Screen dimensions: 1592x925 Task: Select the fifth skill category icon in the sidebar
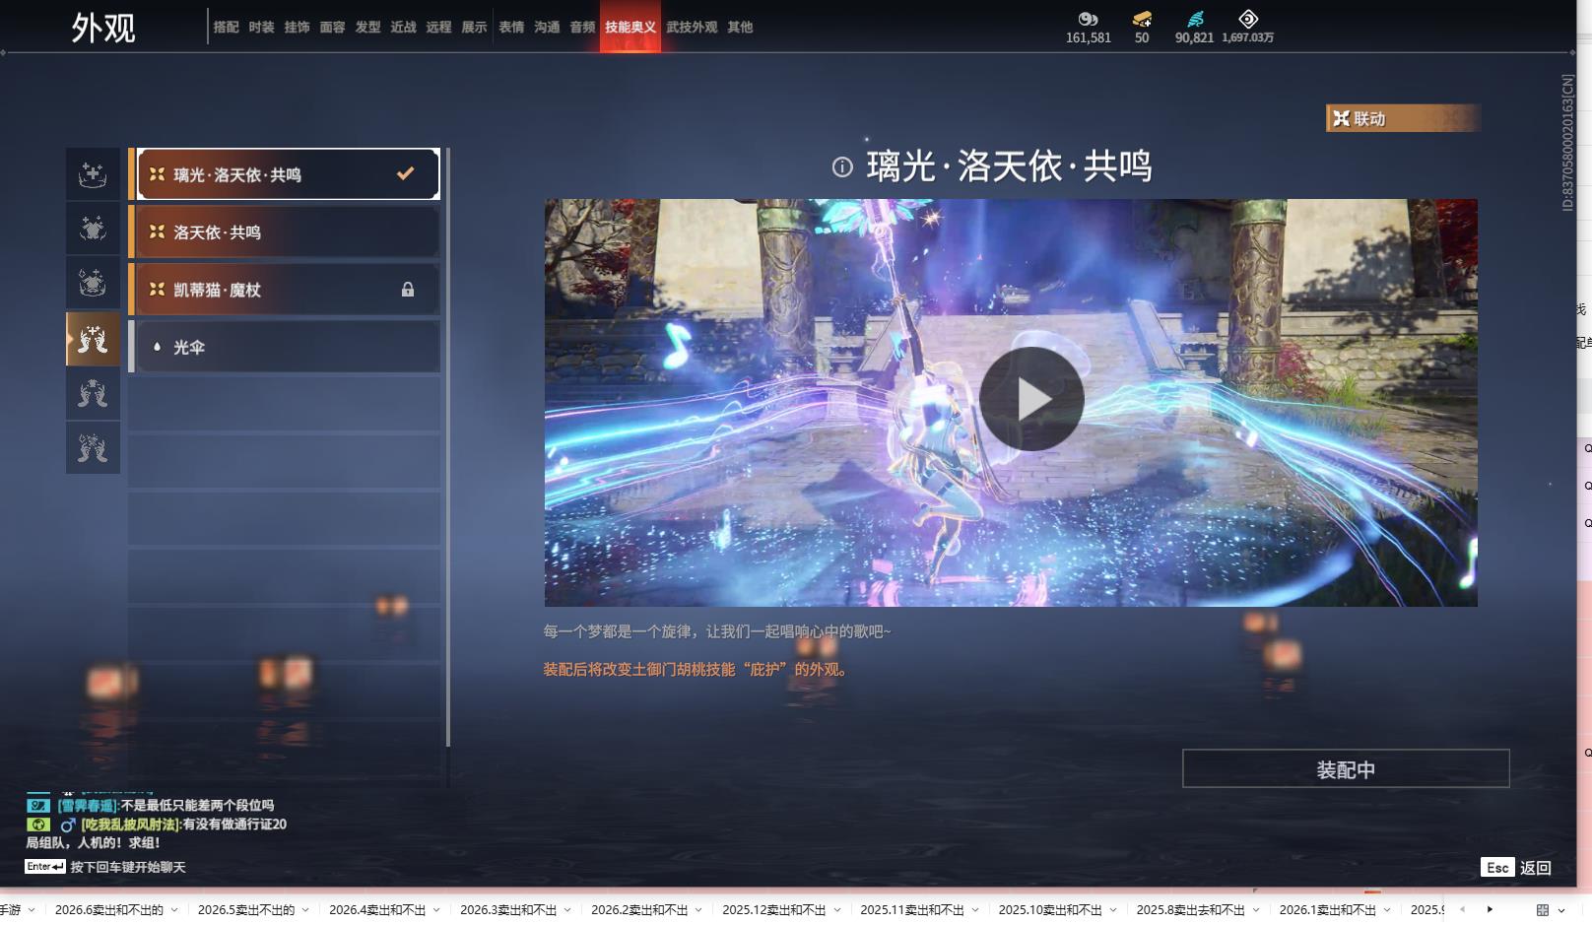click(x=93, y=394)
